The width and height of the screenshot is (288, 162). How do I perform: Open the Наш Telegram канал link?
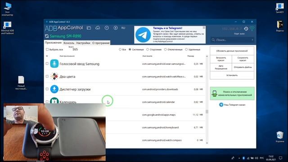coord(232,105)
